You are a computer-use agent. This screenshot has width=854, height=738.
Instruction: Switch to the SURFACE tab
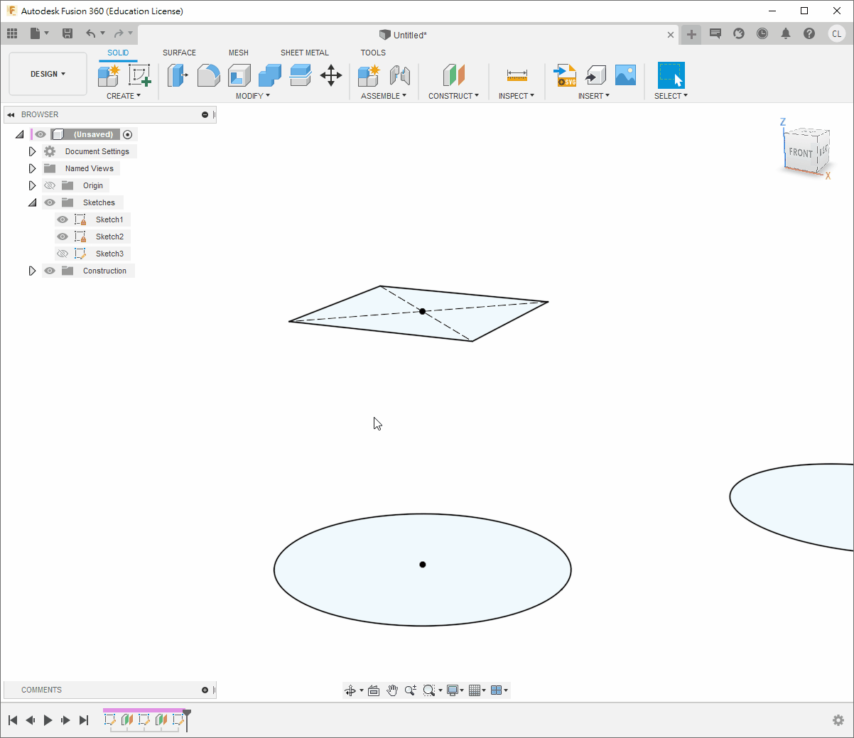tap(179, 53)
